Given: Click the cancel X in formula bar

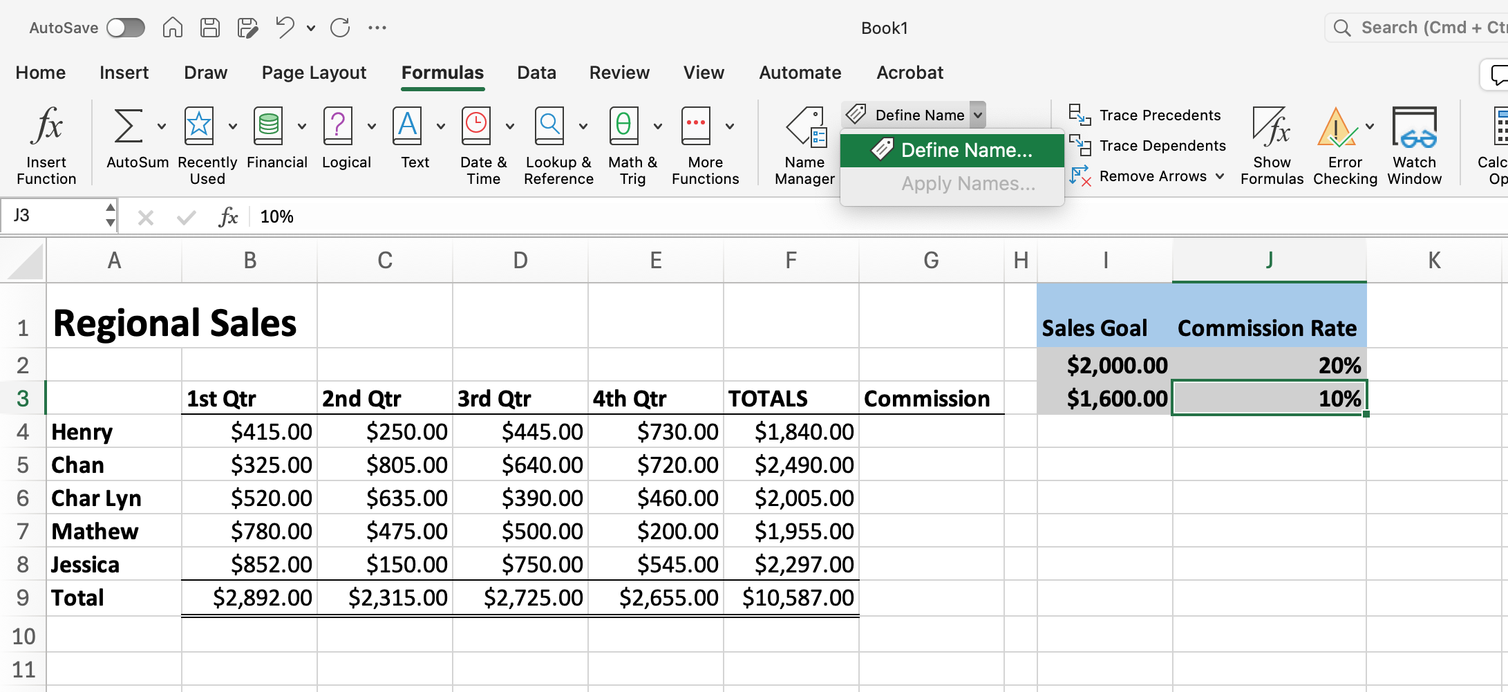Looking at the screenshot, I should click(x=145, y=218).
